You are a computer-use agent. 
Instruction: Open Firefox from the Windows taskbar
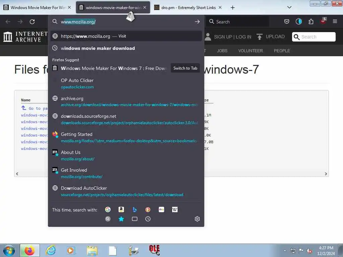(x=30, y=250)
